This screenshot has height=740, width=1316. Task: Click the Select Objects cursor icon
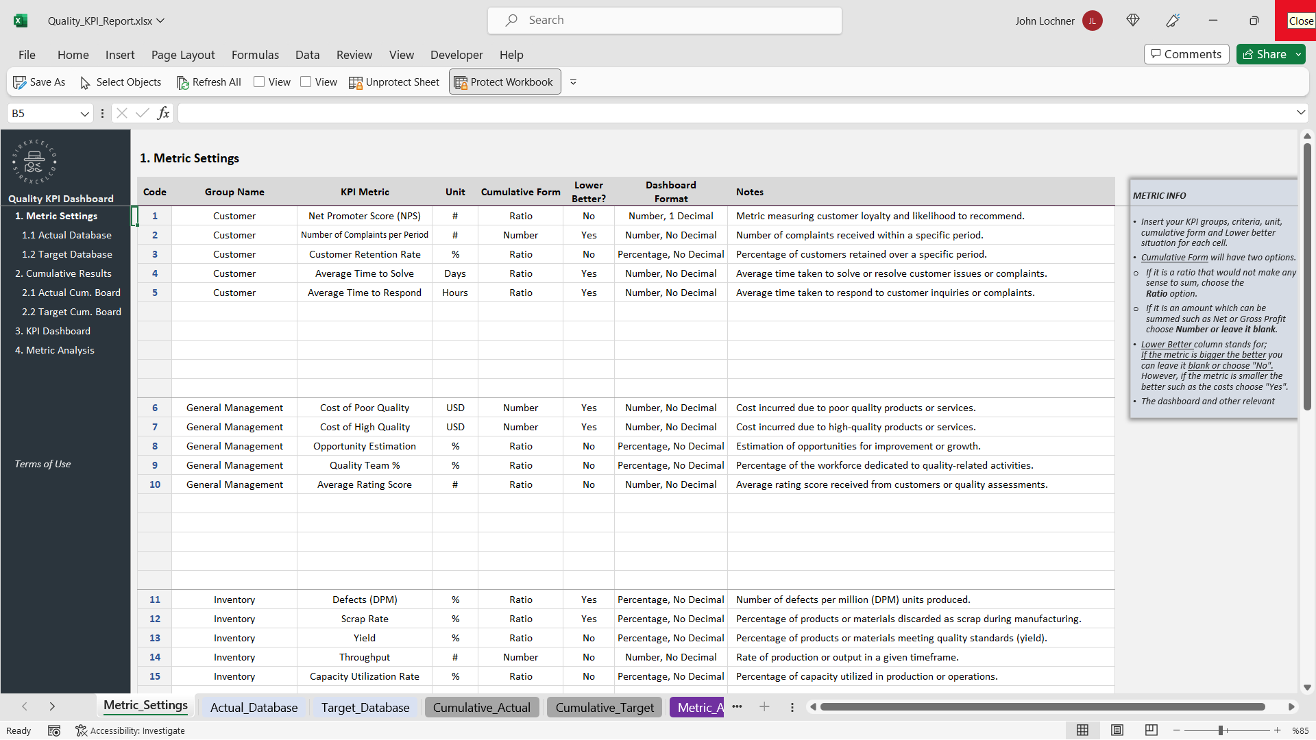tap(85, 82)
